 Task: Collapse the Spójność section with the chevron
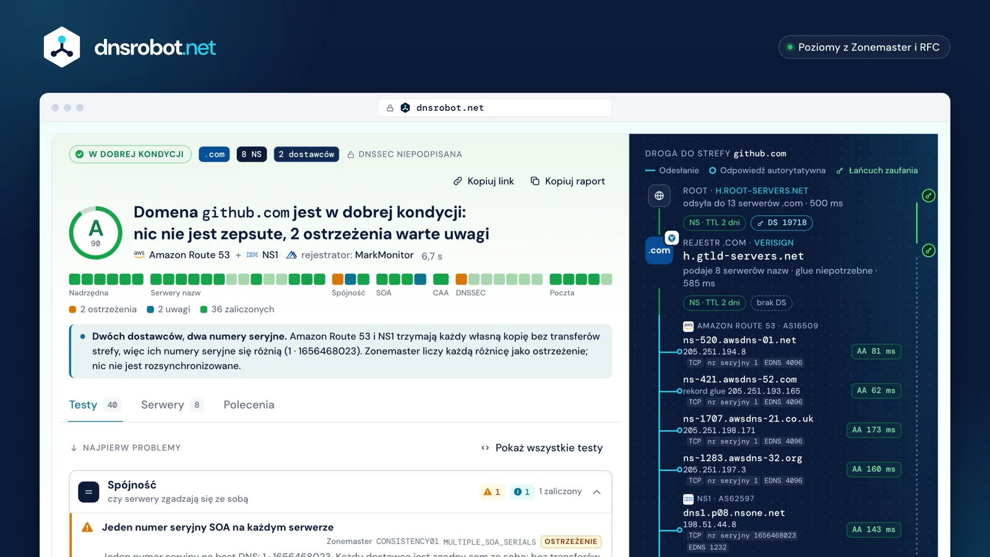(597, 492)
